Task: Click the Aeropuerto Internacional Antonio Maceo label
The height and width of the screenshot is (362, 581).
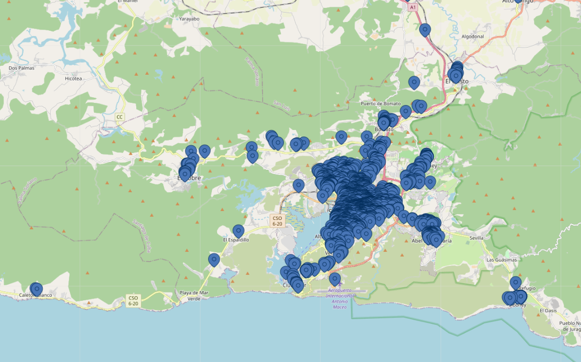Action: [340, 298]
